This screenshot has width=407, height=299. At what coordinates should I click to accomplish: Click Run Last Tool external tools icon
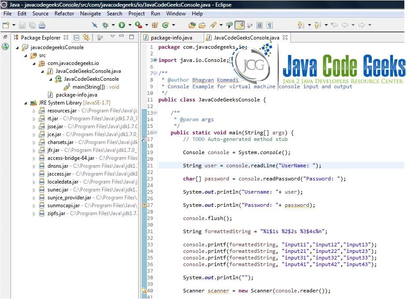click(139, 25)
